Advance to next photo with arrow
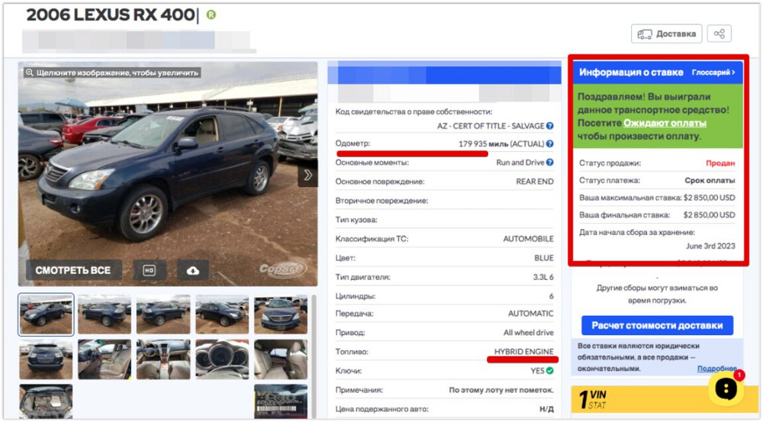Screen dimensions: 763x422 (307, 176)
